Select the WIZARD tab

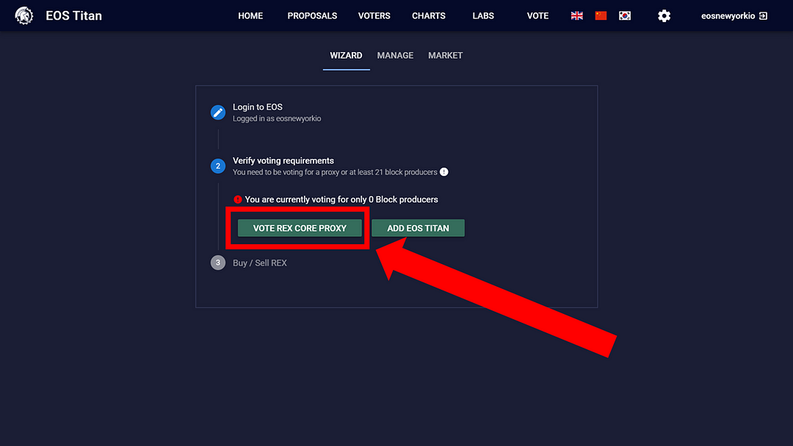click(346, 56)
